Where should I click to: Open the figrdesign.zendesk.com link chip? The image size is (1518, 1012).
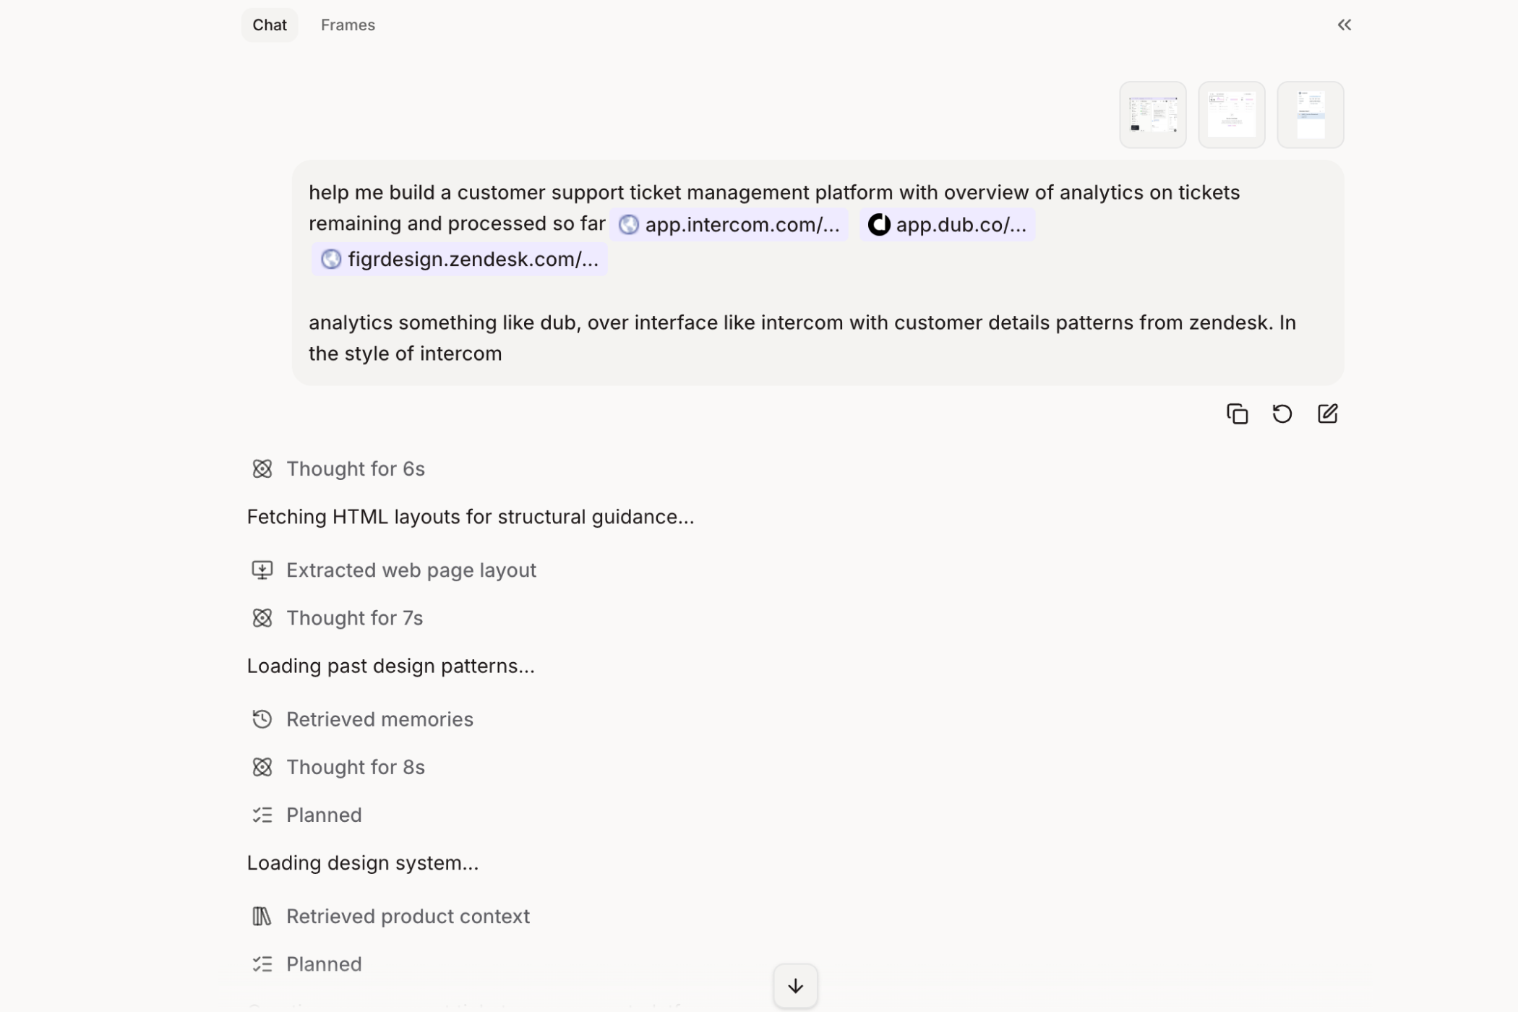point(460,260)
